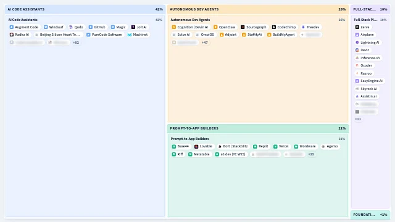Open the Riff company chip
The height and width of the screenshot is (222, 395).
(x=178, y=154)
